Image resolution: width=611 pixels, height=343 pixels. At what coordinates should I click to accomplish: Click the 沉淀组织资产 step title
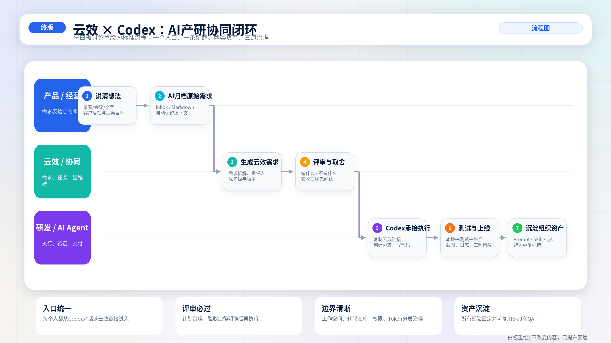click(545, 228)
